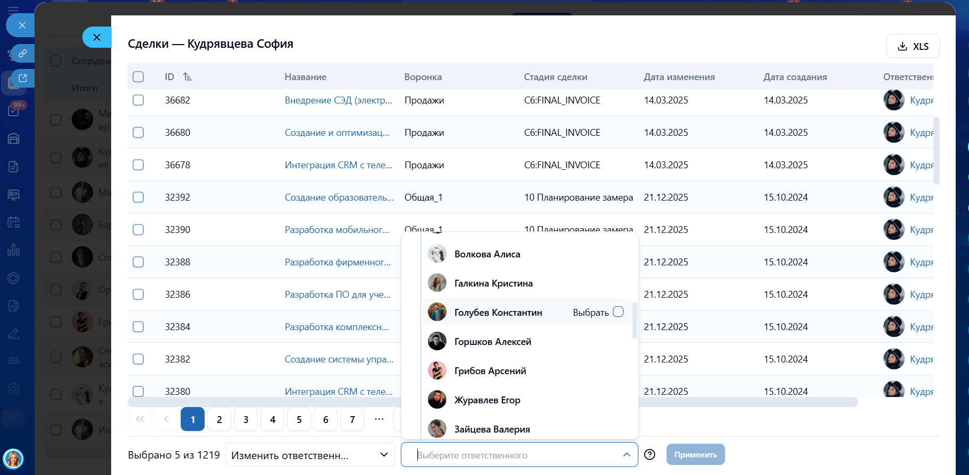Go to page 2 of the deals
Screen dimensions: 969x475
coord(220,419)
